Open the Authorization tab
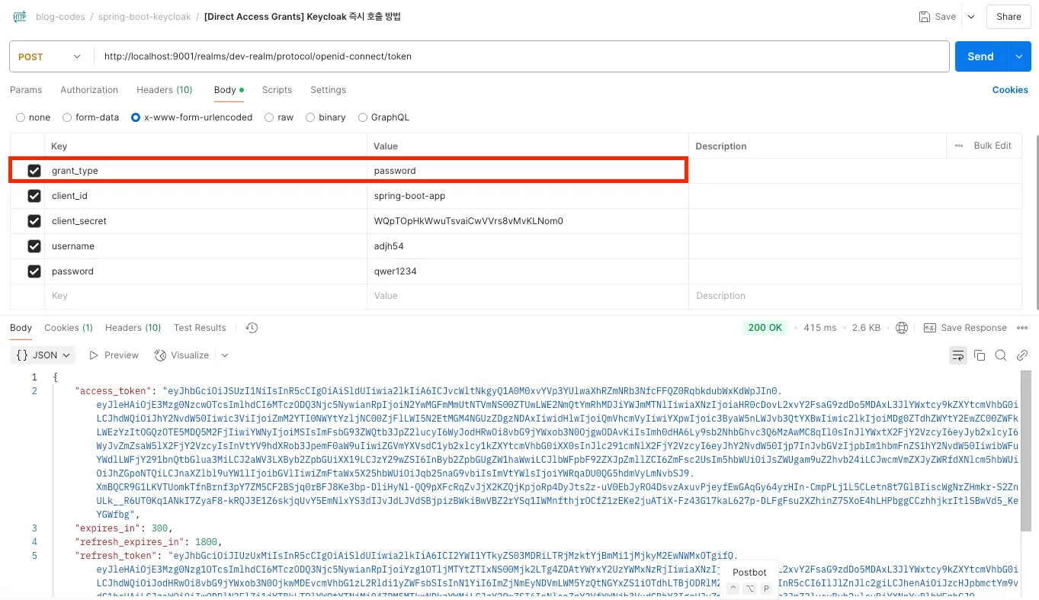1039x600 pixels. pyautogui.click(x=89, y=90)
